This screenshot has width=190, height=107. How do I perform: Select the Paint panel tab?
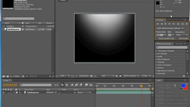[x=159, y=80]
